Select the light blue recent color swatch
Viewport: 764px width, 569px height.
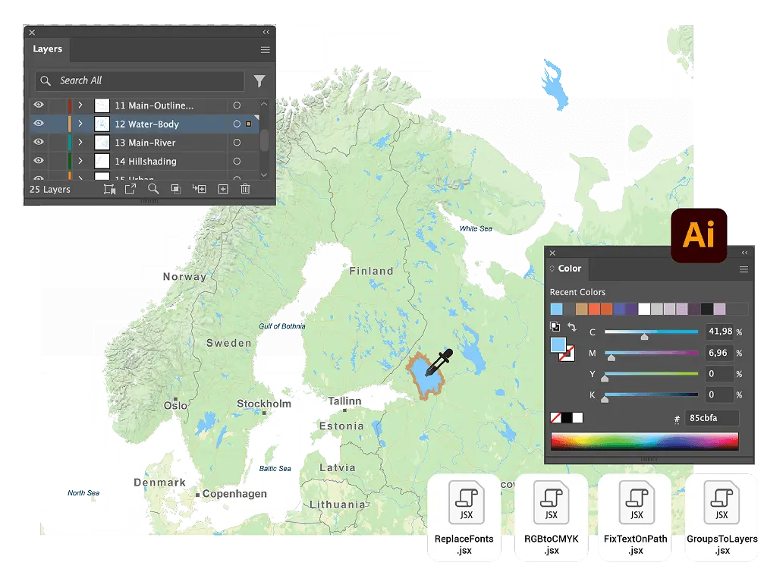556,309
